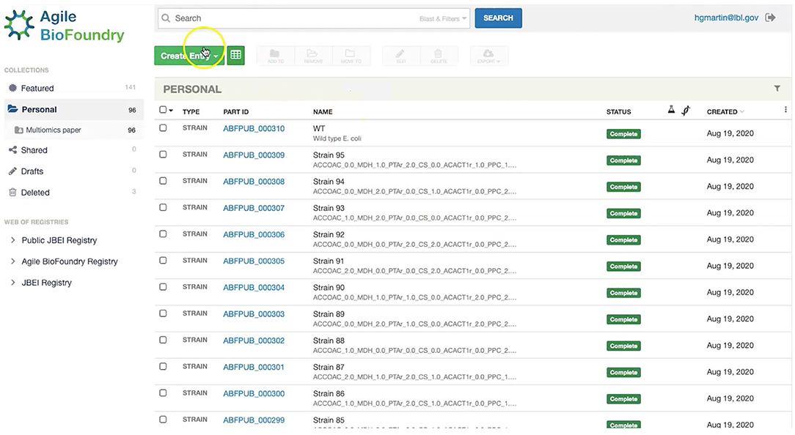Click the filter funnel icon in the Personal header
Screen dimensions: 795x435
[777, 89]
